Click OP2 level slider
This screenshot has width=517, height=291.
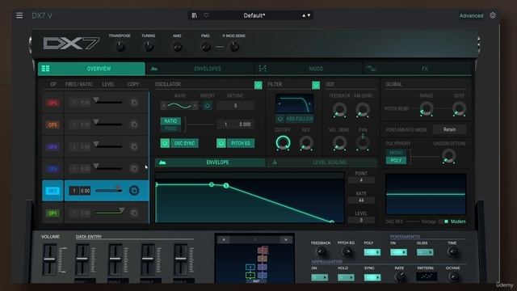108,190
